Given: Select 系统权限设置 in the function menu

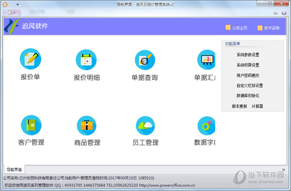Looking at the screenshot, I should tap(248, 65).
